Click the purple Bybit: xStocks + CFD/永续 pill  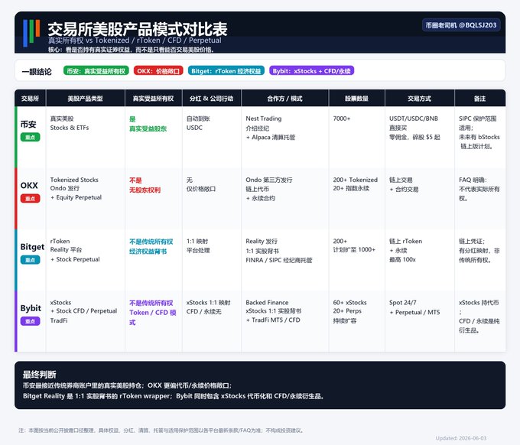[311, 70]
